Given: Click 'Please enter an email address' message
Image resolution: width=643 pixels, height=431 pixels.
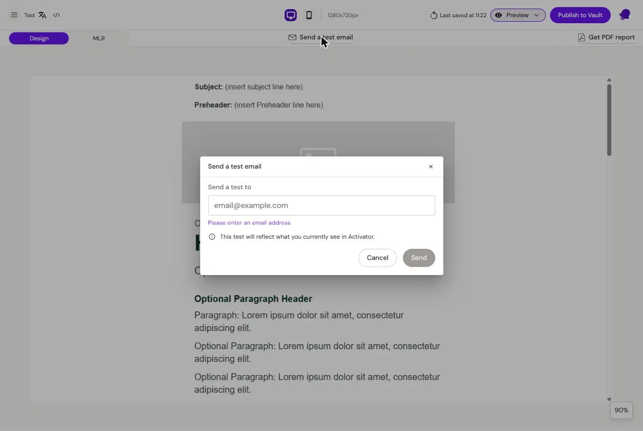Looking at the screenshot, I should click(x=249, y=223).
